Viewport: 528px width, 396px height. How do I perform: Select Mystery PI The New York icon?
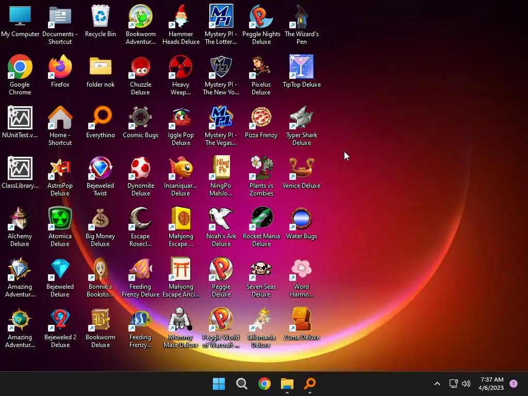(x=221, y=67)
